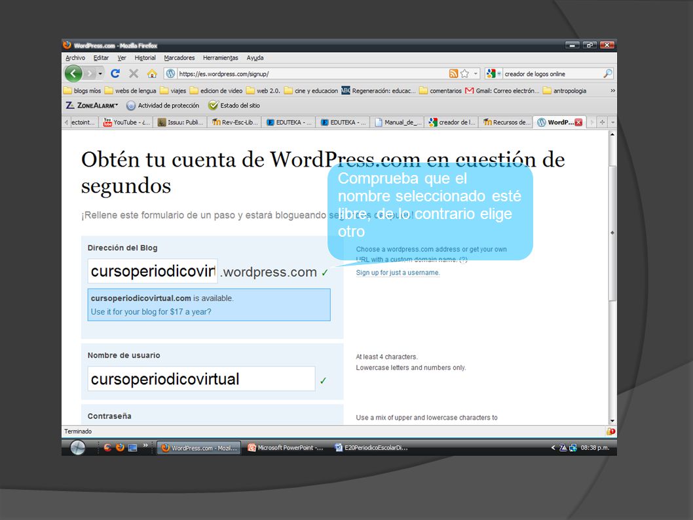Image resolution: width=693 pixels, height=520 pixels.
Task: Open the 'viajes' bookmarks folder
Action: point(173,90)
